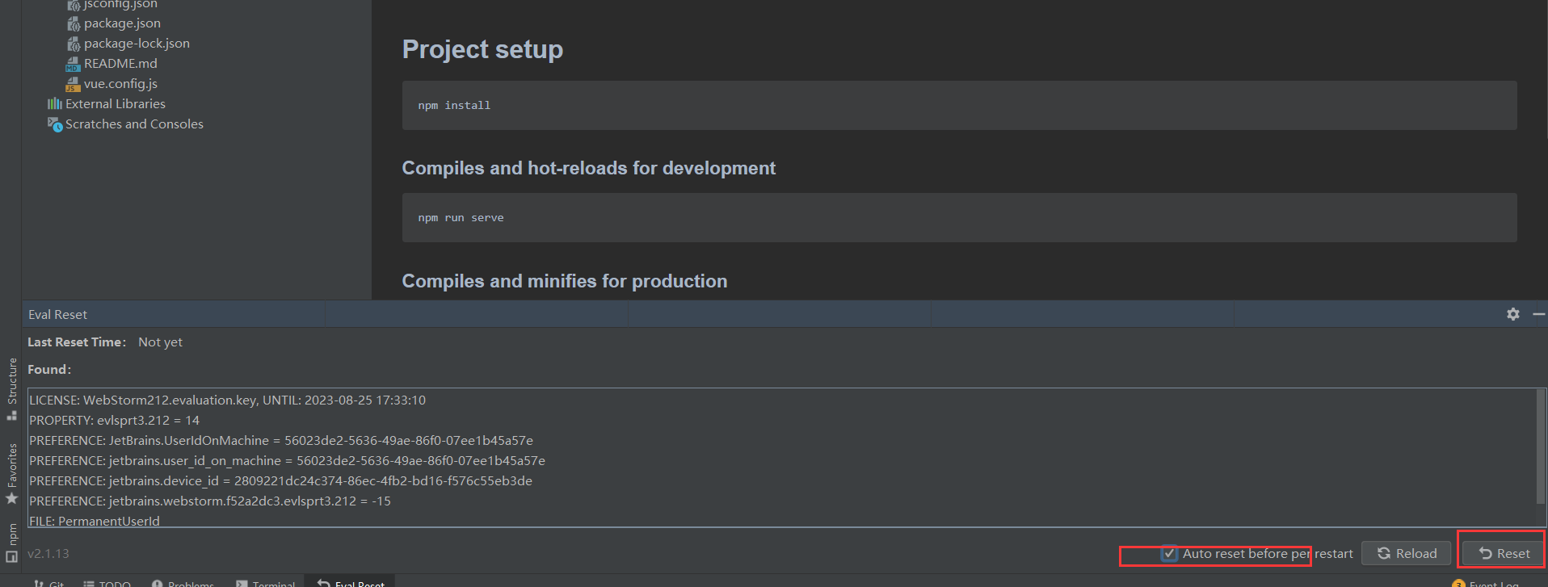
Task: Click the Reset button
Action: coord(1503,553)
